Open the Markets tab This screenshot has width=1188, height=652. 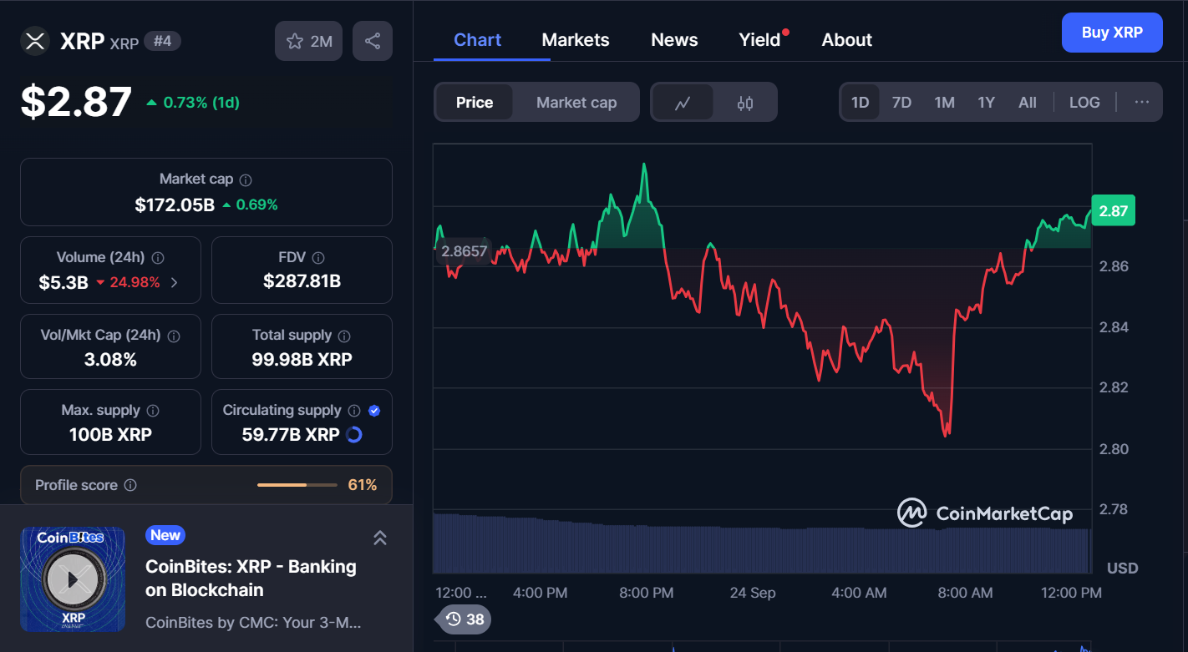click(576, 40)
